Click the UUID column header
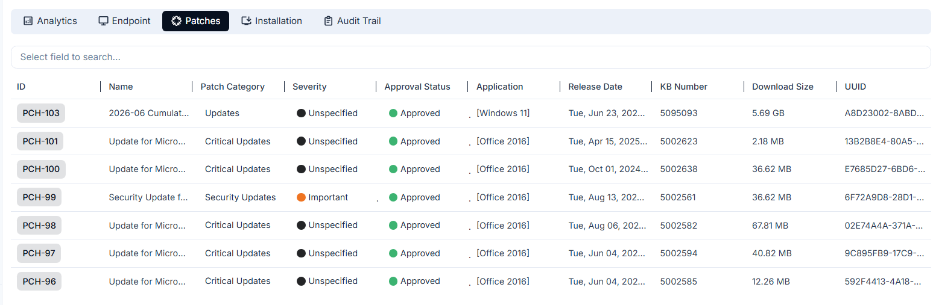The height and width of the screenshot is (305, 933). click(x=855, y=87)
